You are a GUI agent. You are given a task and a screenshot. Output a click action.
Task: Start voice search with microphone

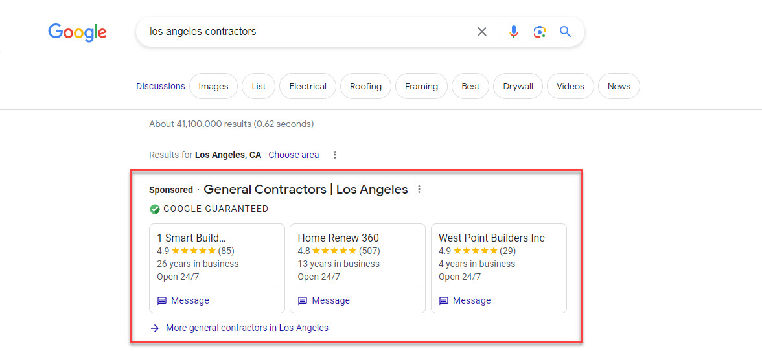[x=513, y=32]
